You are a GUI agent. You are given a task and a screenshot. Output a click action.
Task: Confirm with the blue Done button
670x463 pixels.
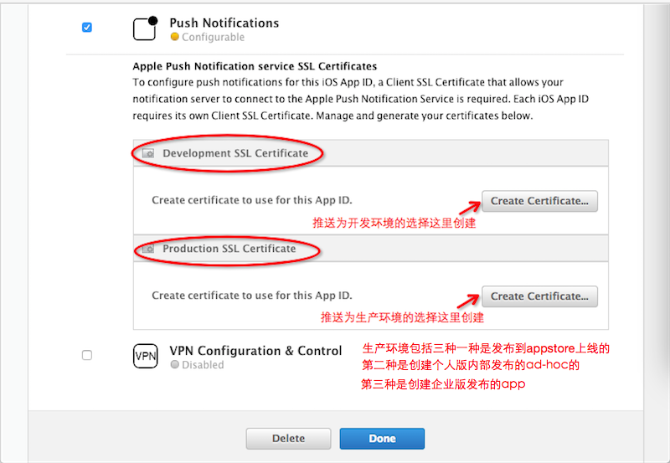[382, 439]
